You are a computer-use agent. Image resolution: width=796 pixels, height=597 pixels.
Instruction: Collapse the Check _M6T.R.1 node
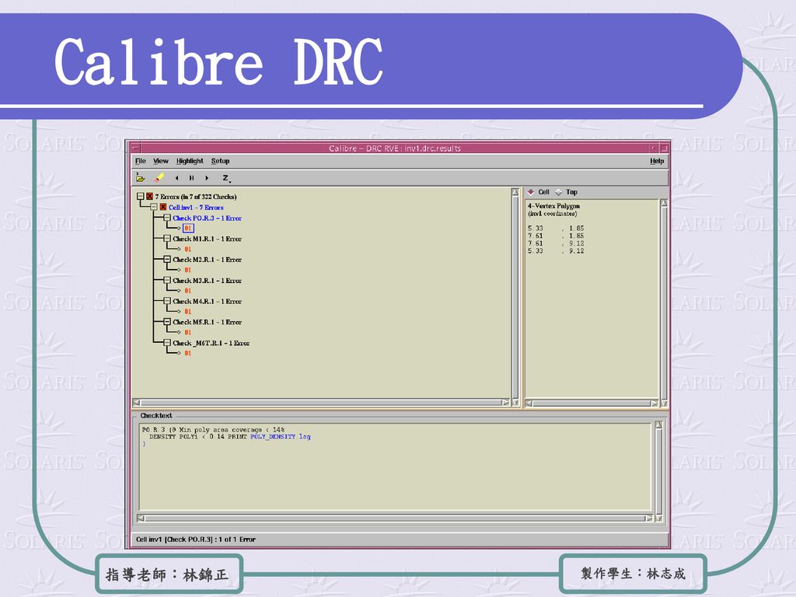click(x=167, y=343)
